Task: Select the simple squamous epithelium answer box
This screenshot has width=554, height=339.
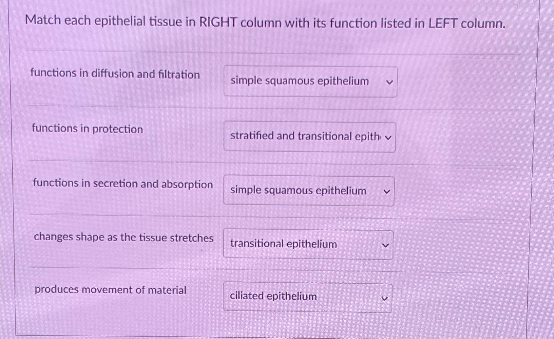Action: click(x=310, y=81)
